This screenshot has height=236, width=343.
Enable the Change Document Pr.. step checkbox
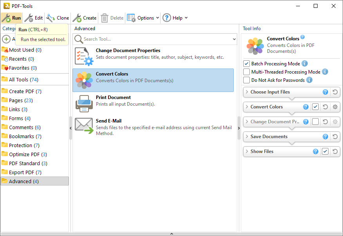(x=315, y=122)
